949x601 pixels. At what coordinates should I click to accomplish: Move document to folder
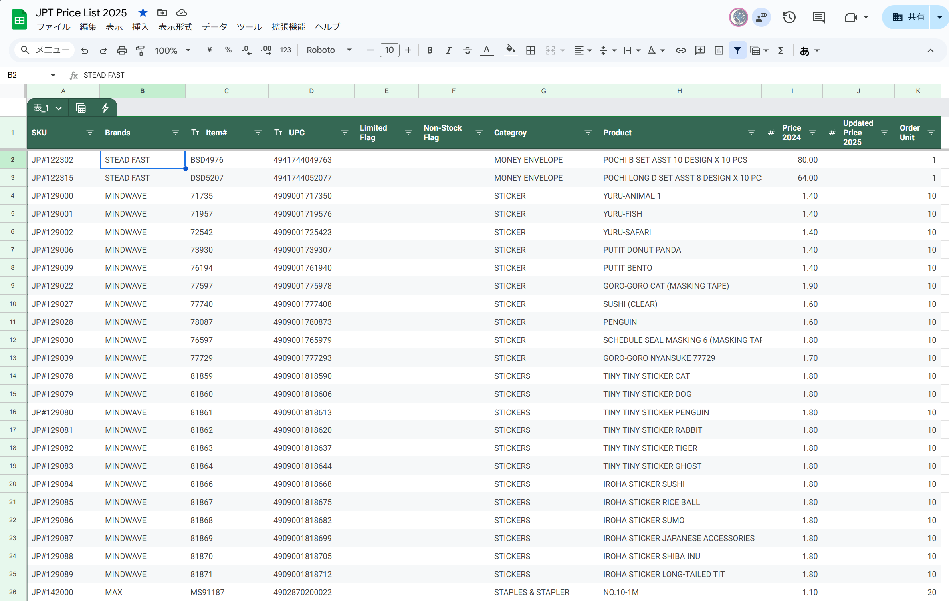click(x=162, y=12)
